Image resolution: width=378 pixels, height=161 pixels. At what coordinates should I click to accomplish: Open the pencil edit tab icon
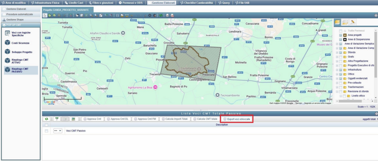[353, 22]
